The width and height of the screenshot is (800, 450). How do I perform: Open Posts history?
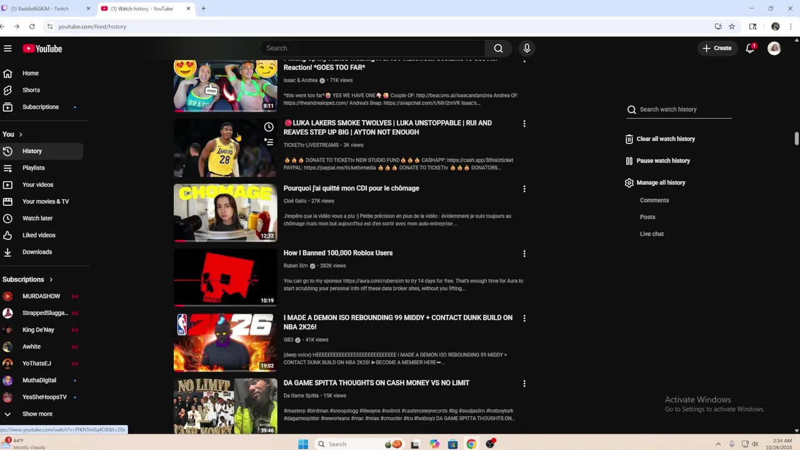[647, 217]
